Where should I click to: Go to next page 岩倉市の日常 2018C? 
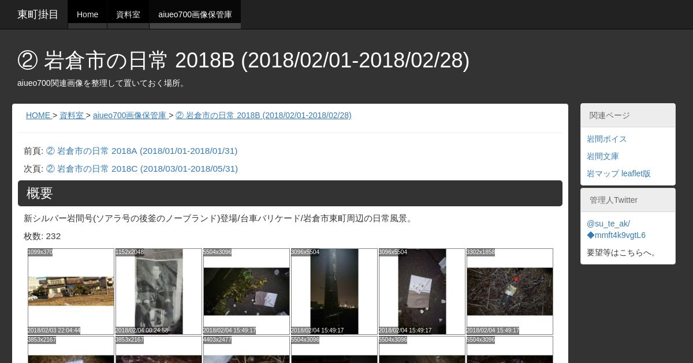point(141,169)
